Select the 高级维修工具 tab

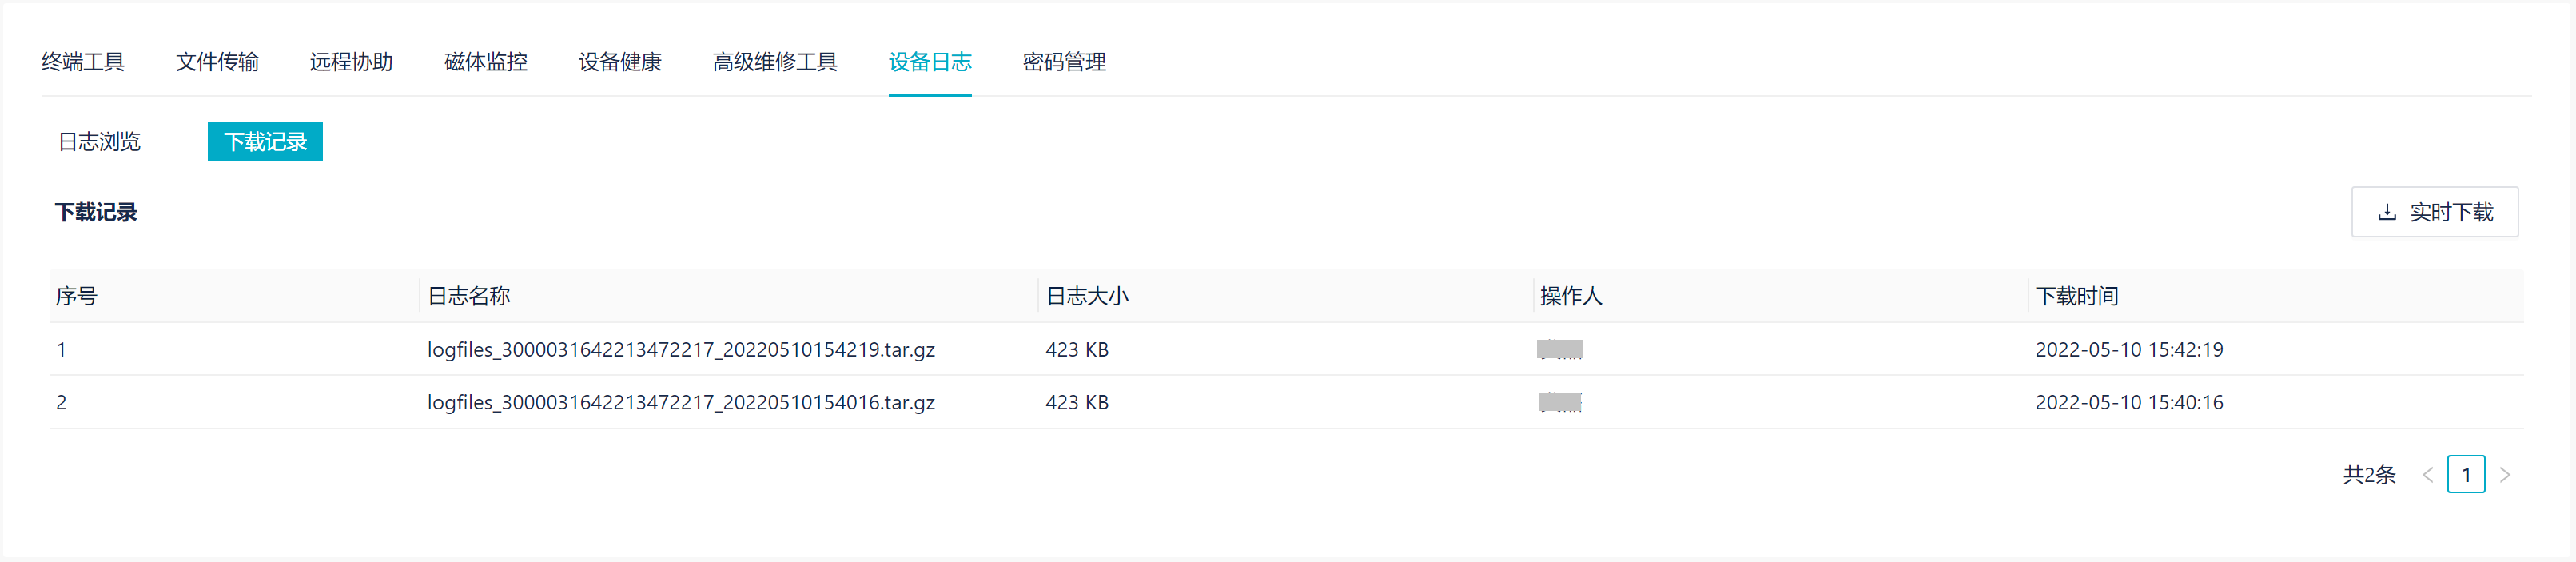tap(775, 62)
